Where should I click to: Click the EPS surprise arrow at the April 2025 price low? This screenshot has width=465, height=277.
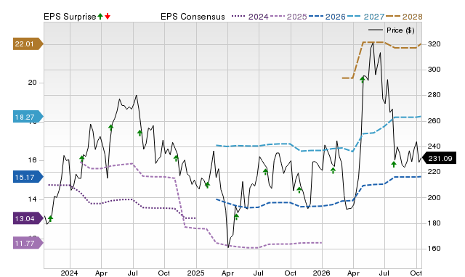236,217
